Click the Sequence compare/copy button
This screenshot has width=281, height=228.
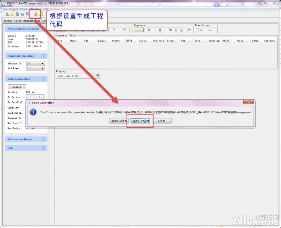point(181,30)
